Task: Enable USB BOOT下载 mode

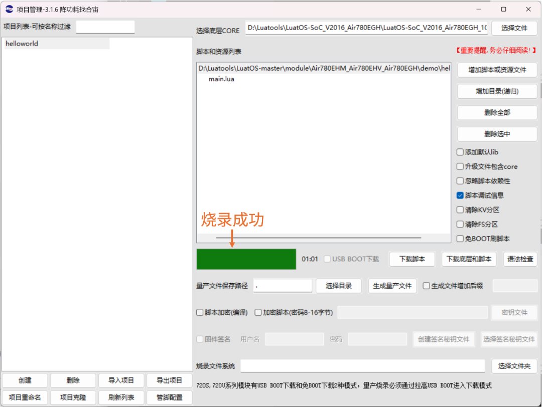Action: [327, 259]
